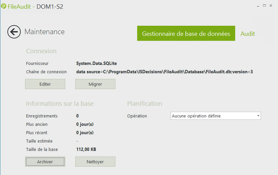Click the connection string data source text
This screenshot has width=278, height=175.
coord(164,72)
